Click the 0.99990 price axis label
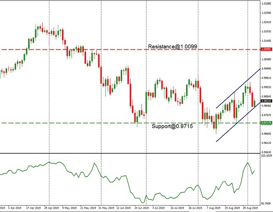273x212 pixels. pos(266,69)
